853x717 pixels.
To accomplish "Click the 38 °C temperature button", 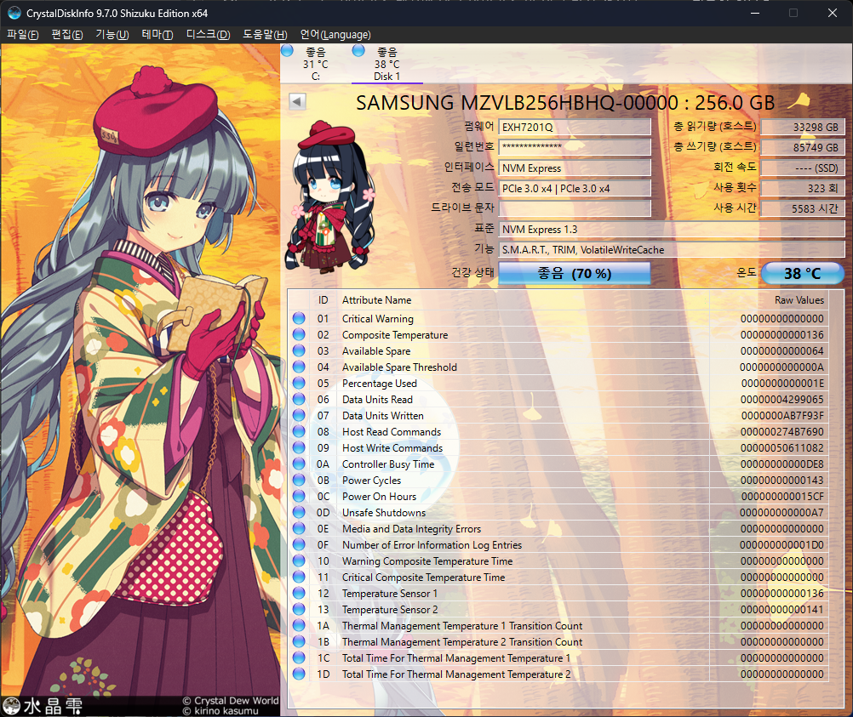I will click(x=803, y=273).
